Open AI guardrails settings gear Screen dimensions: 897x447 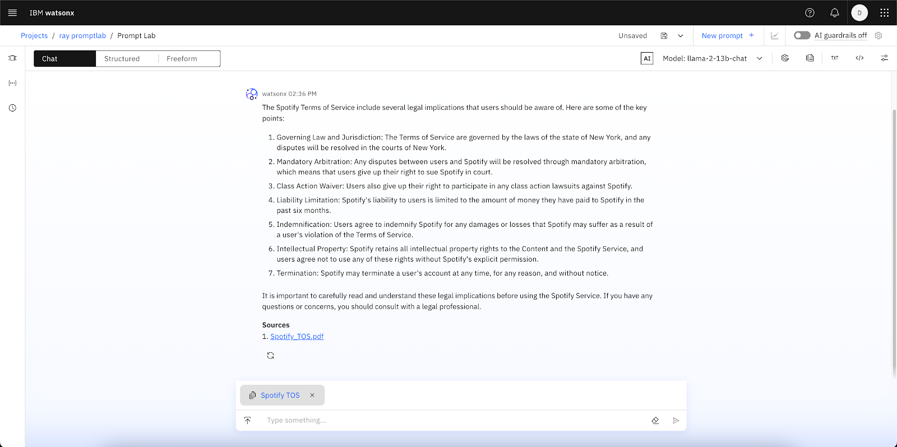pos(878,35)
